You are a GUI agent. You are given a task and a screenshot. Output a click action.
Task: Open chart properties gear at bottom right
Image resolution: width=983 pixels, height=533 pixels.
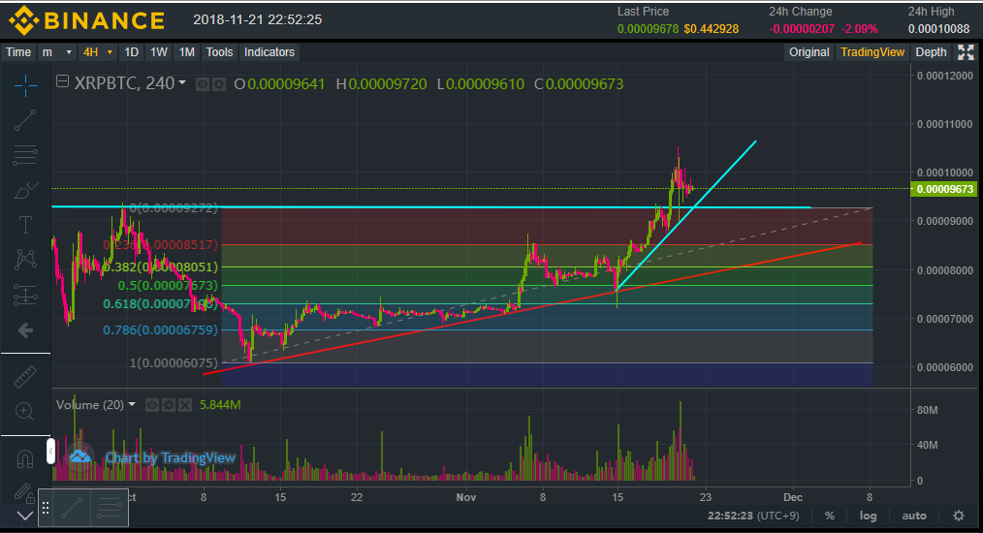pos(959,516)
